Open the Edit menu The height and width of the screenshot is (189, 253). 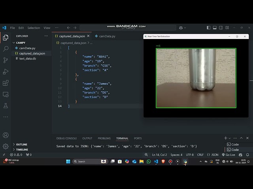click(x=21, y=28)
